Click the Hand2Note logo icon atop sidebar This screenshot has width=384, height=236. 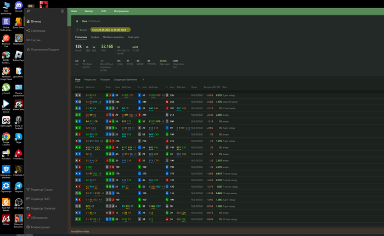28,11
